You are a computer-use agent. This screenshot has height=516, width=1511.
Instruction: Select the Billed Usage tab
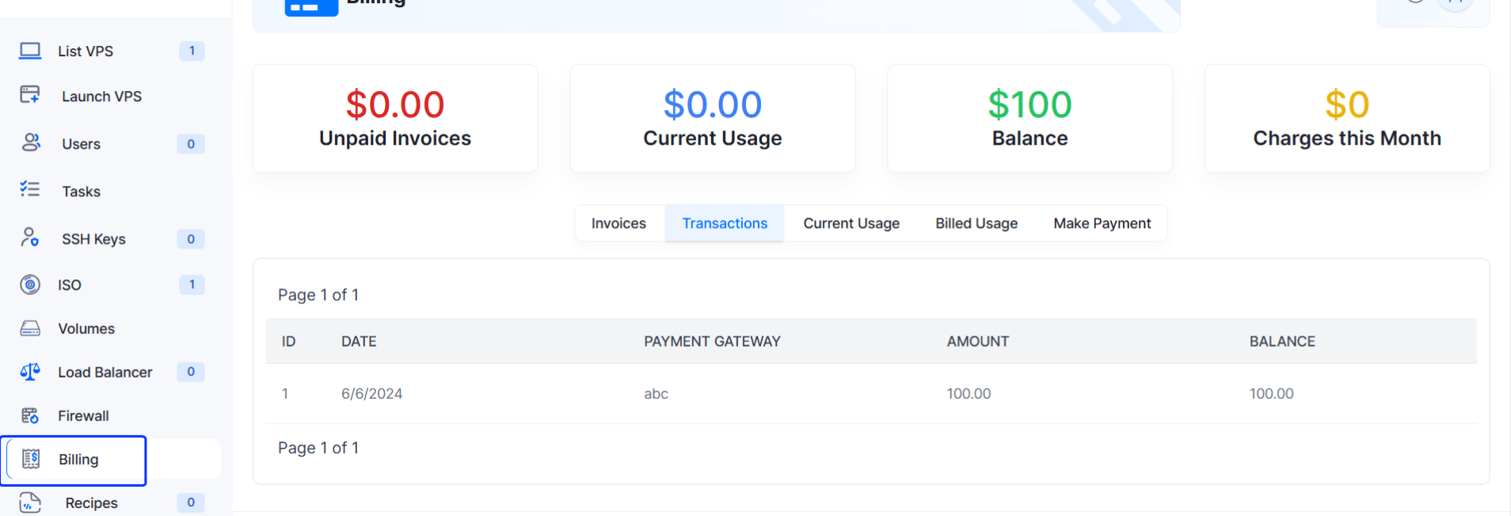[x=976, y=223]
